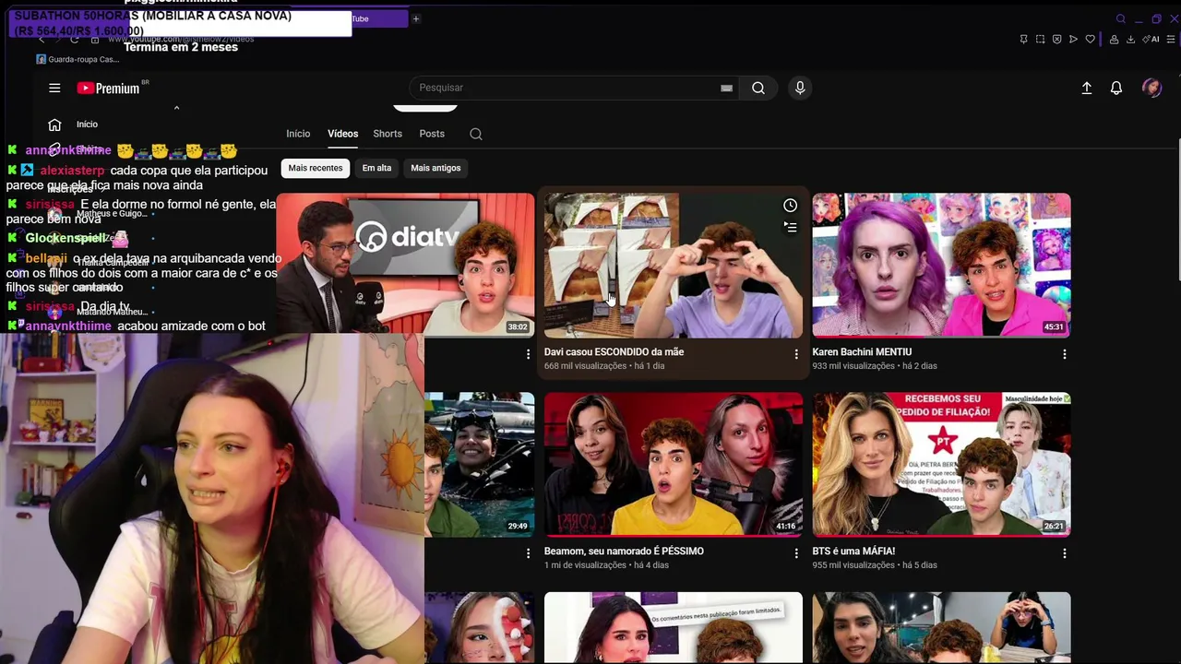The image size is (1181, 664).
Task: Add Davi casou video to queue
Action: coord(791,227)
